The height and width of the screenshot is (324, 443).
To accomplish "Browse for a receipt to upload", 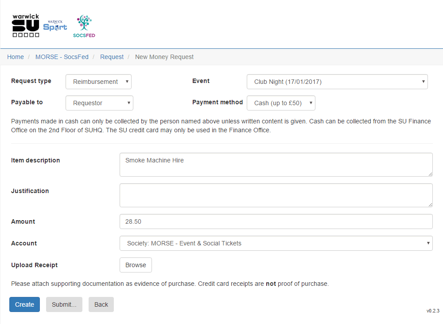I will pos(136,265).
